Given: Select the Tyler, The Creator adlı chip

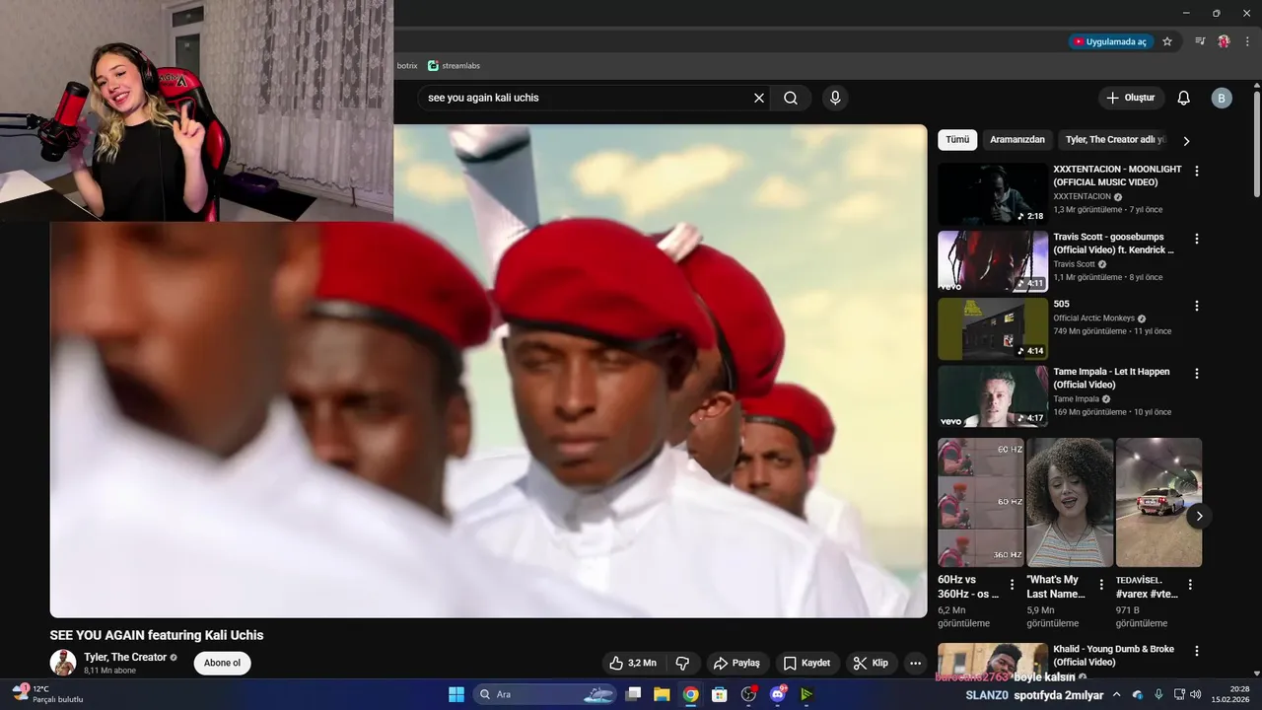Looking at the screenshot, I should pos(1115,140).
